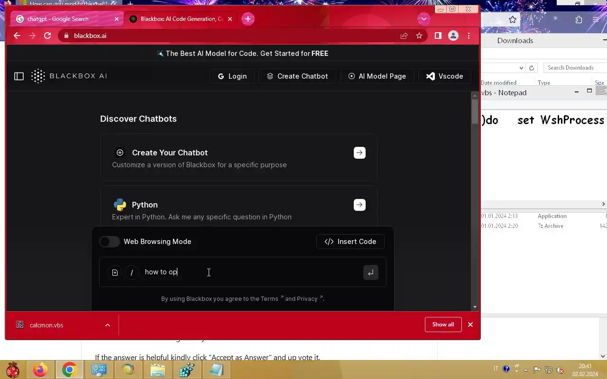
Task: Click the muted volume tray icon
Action: (561, 370)
